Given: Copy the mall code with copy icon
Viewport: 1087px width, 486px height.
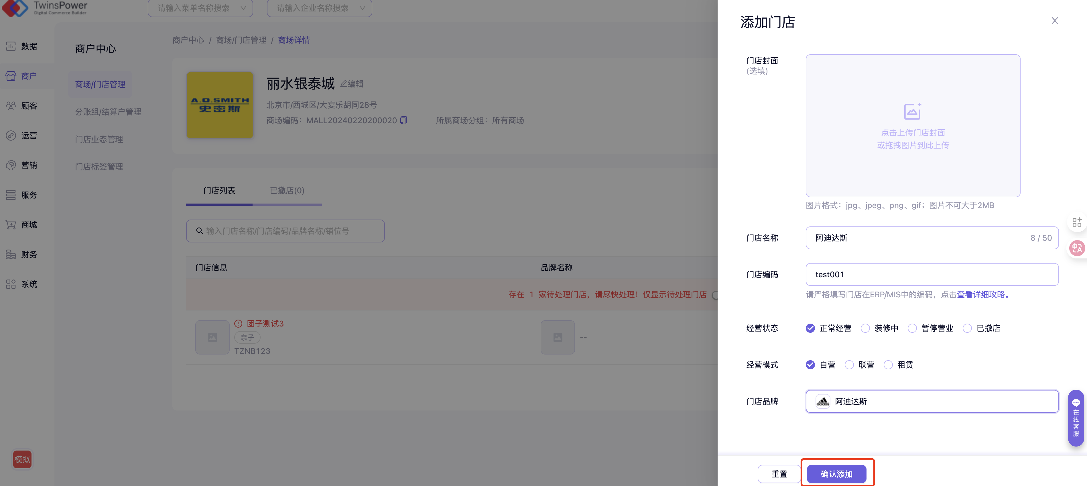Looking at the screenshot, I should (403, 121).
